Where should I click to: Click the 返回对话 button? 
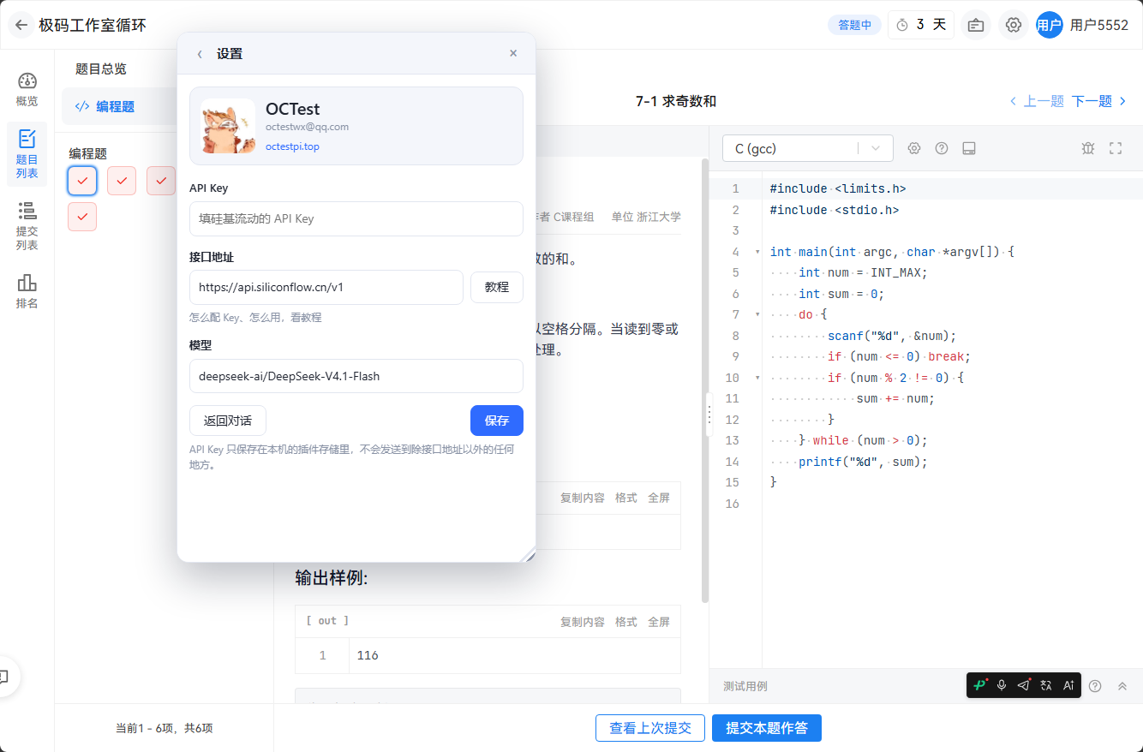point(228,421)
